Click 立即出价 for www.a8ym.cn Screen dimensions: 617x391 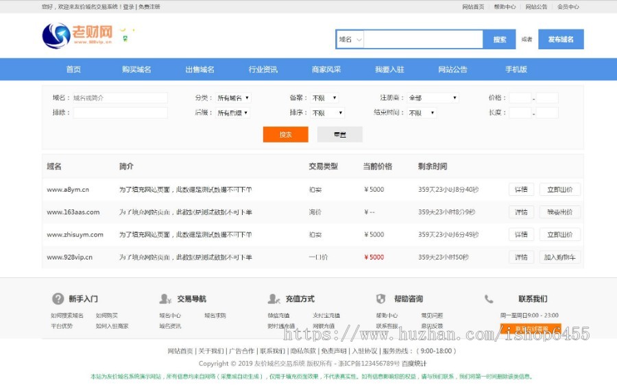click(559, 190)
